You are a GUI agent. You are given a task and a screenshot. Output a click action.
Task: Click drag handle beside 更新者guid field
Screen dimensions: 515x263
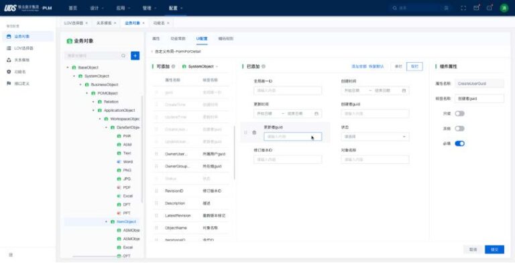click(245, 133)
